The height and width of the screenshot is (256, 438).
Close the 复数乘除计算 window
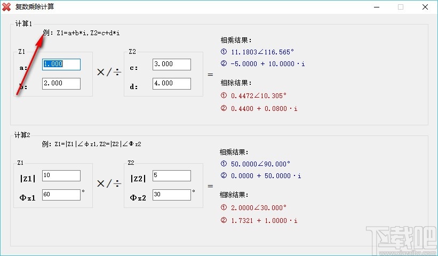coord(425,7)
